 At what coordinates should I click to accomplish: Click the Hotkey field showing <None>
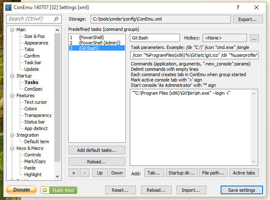click(225, 38)
